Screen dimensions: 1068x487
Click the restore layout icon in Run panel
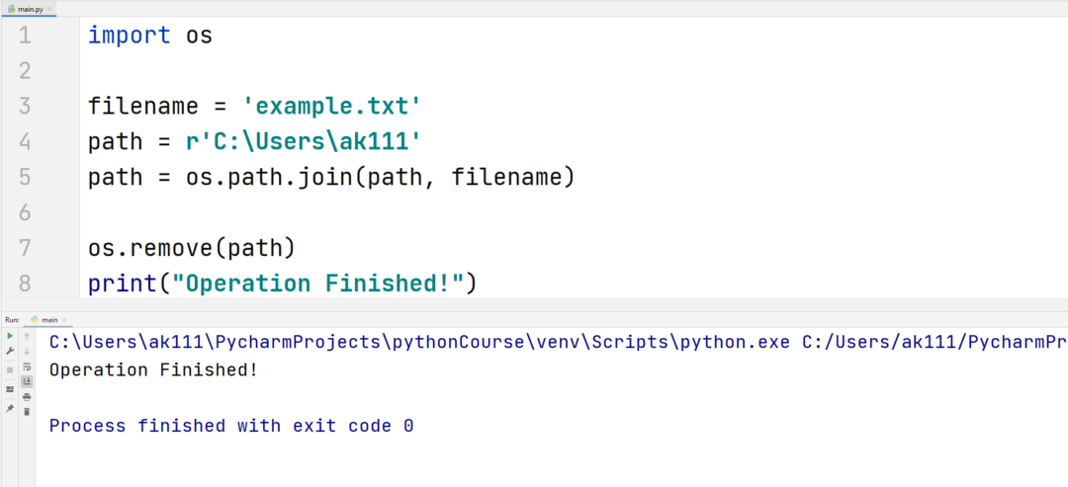[10, 389]
